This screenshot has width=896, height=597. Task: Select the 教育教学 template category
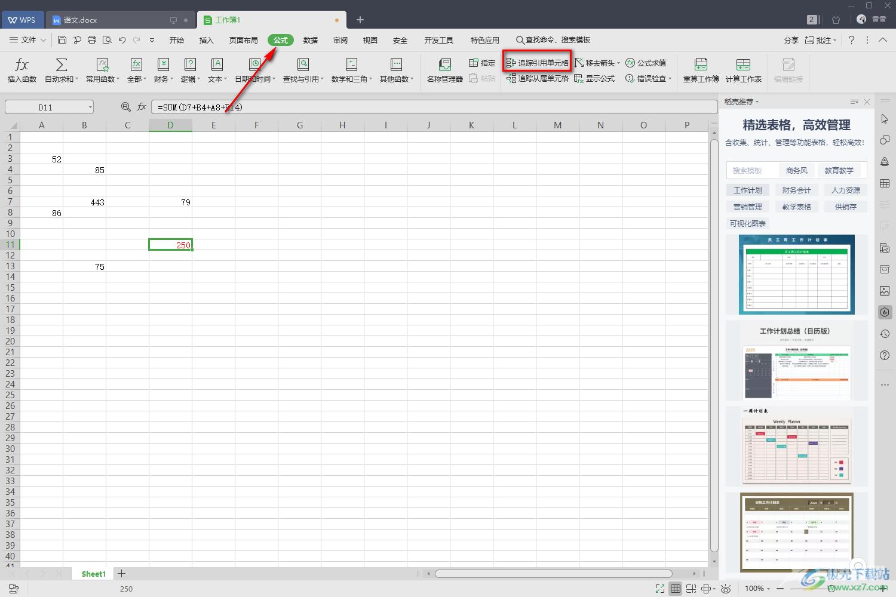click(x=839, y=170)
